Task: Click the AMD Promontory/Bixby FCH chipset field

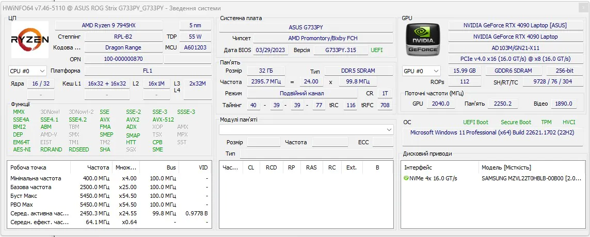Action: coord(323,38)
